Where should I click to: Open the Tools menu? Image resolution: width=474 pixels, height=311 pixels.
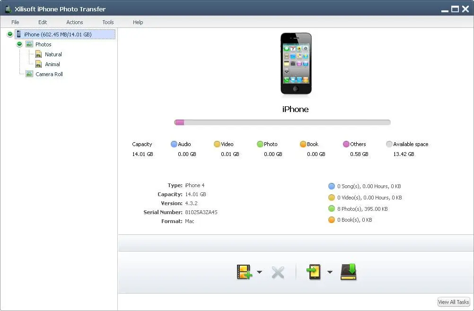pyautogui.click(x=108, y=22)
